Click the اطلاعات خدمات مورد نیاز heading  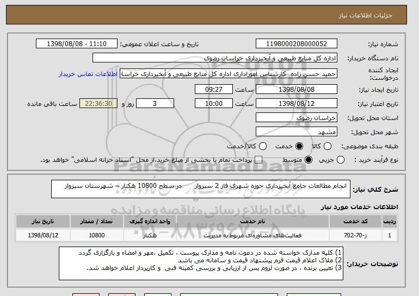tap(359, 207)
